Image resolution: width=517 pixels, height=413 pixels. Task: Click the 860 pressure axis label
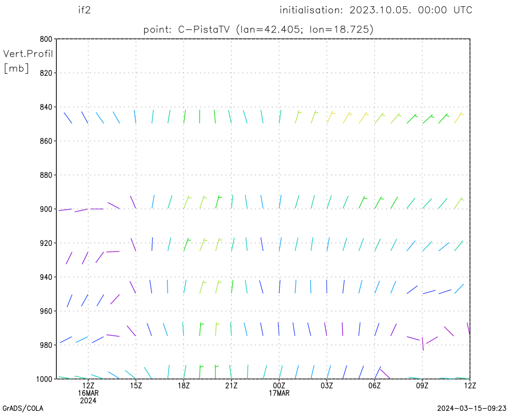(46, 141)
